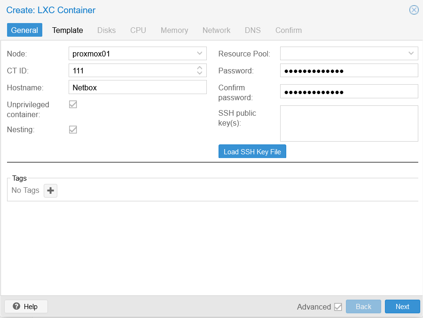This screenshot has width=423, height=318.
Task: Decrease CT ID with the down arrow
Action: coord(200,72)
